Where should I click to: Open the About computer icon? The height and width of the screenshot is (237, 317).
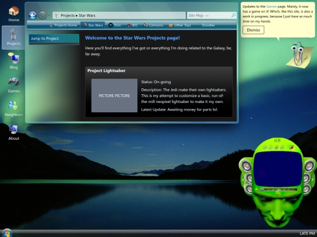click(14, 132)
